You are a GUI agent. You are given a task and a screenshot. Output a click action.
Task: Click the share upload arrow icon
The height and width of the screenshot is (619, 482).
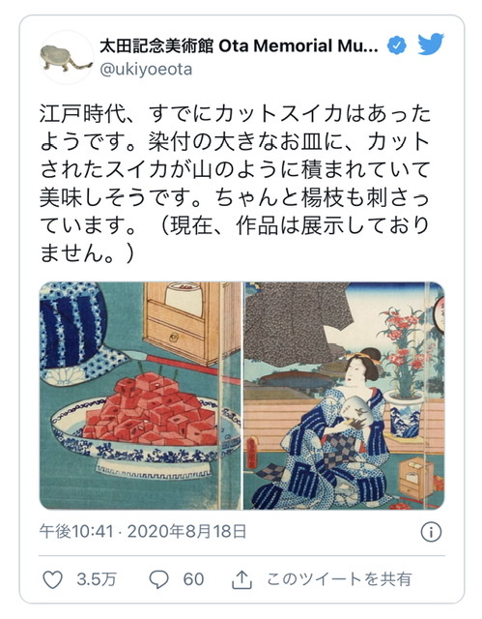click(x=241, y=579)
